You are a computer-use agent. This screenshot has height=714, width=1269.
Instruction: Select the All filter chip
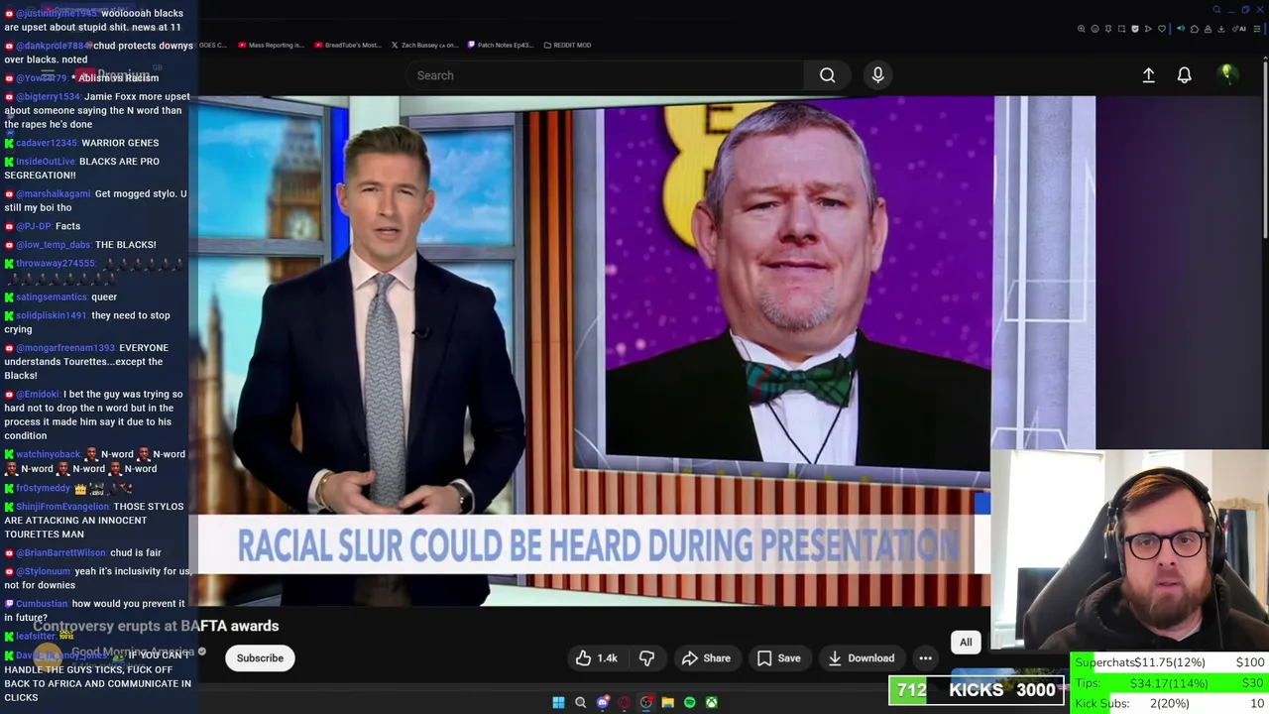click(x=966, y=643)
